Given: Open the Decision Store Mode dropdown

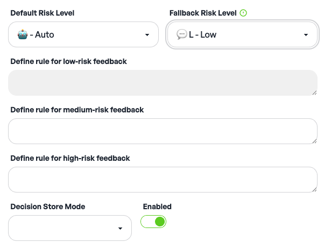Looking at the screenshot, I should coord(70,228).
